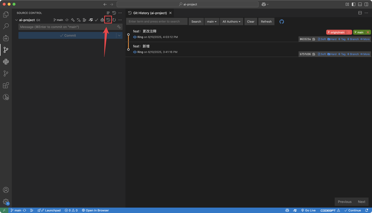The height and width of the screenshot is (213, 372).
Task: Open the Extensions view in activity bar
Action: (x=6, y=85)
